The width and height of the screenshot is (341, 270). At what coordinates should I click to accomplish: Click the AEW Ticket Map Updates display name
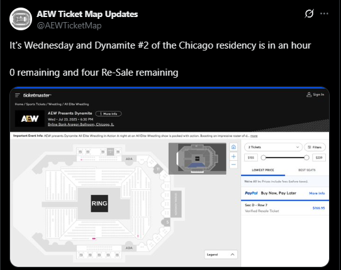point(87,14)
